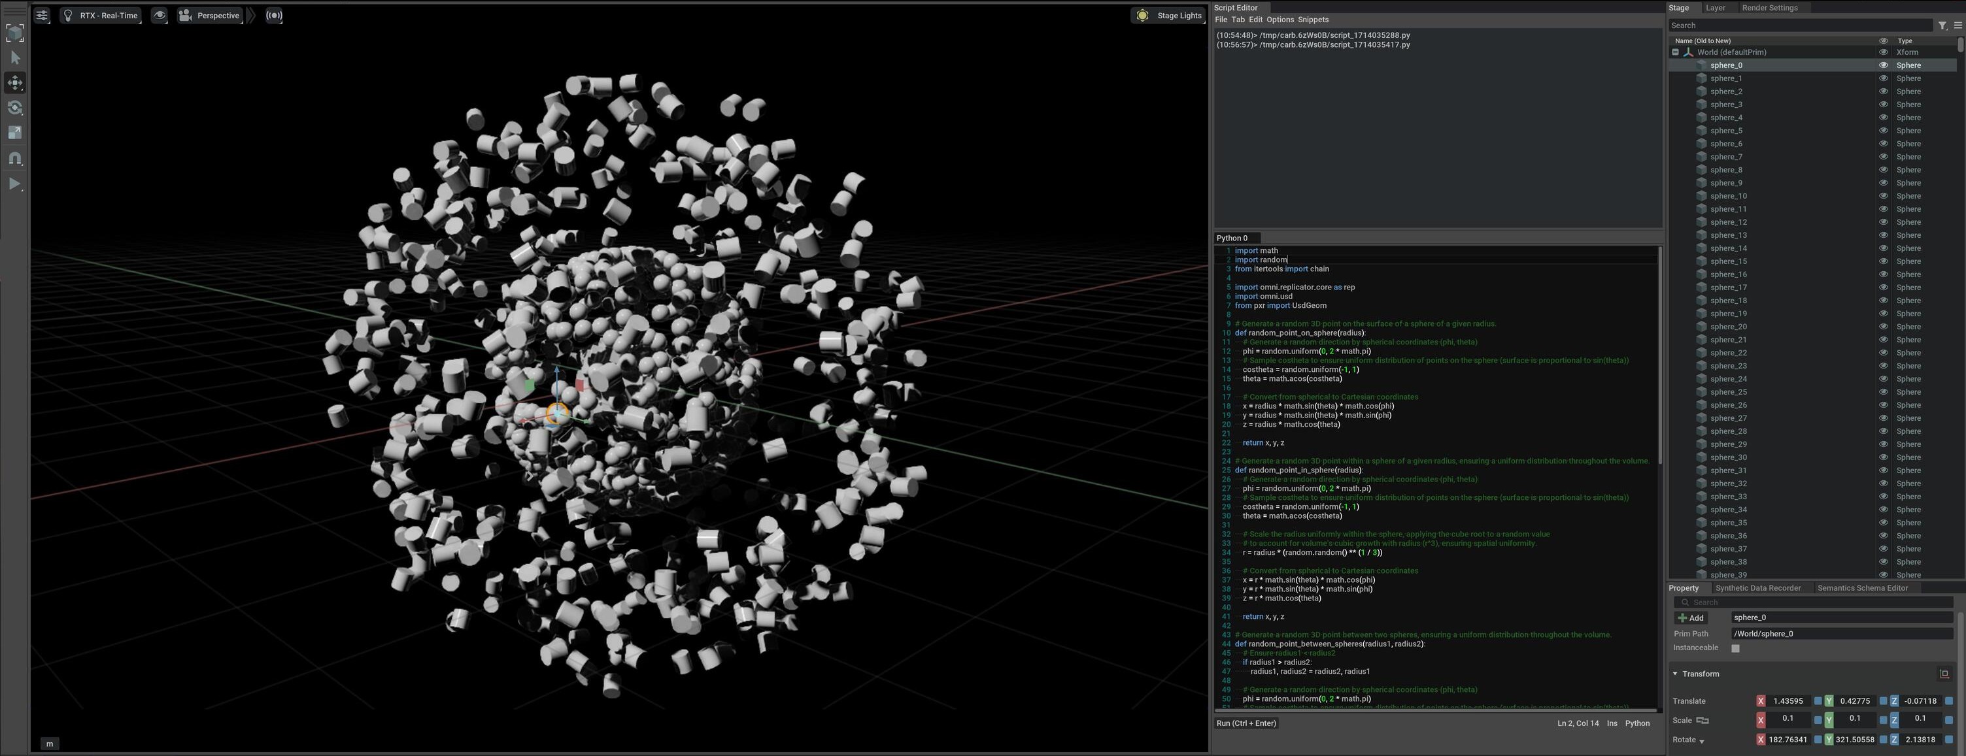Click the Play simulation button

point(15,184)
